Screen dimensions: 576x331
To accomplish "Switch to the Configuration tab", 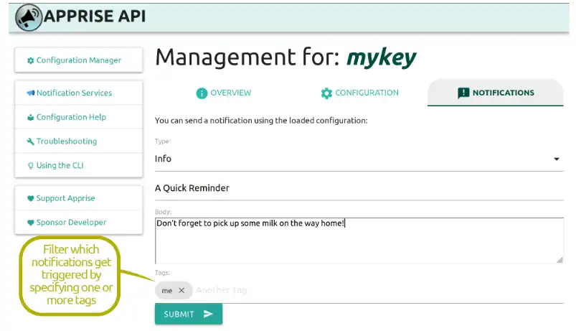I will pyautogui.click(x=359, y=93).
